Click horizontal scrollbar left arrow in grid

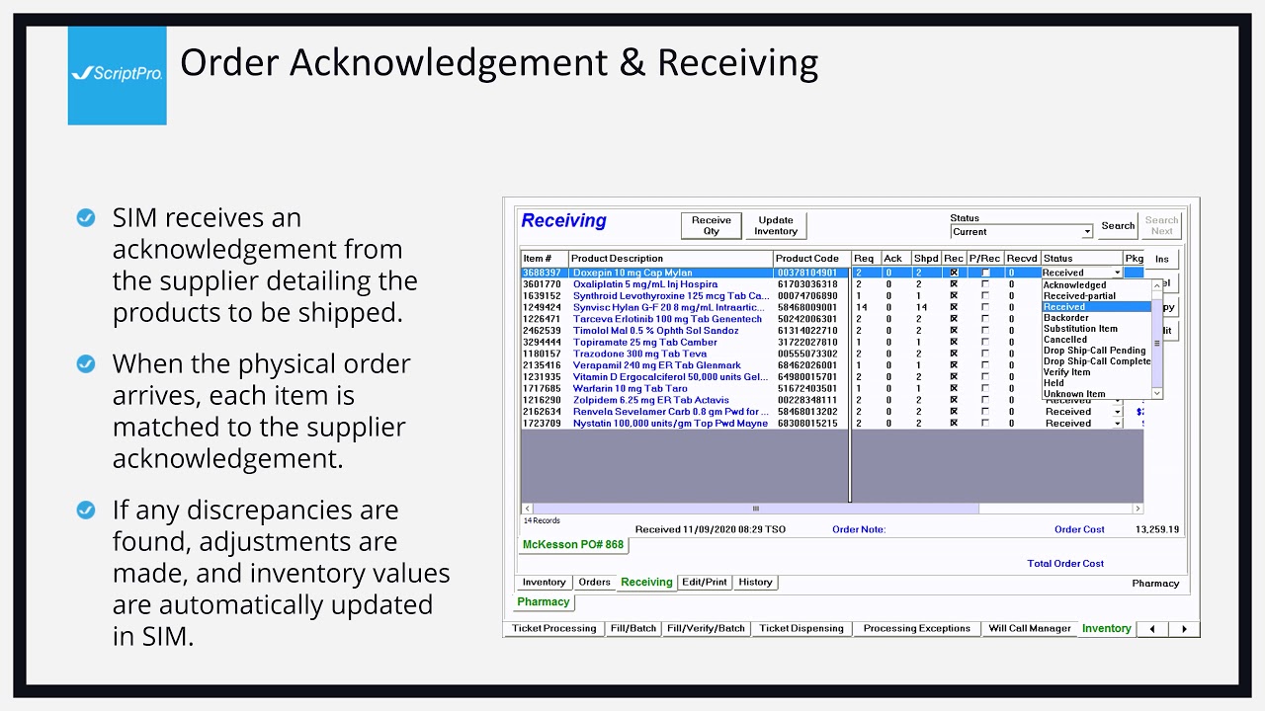(x=526, y=509)
